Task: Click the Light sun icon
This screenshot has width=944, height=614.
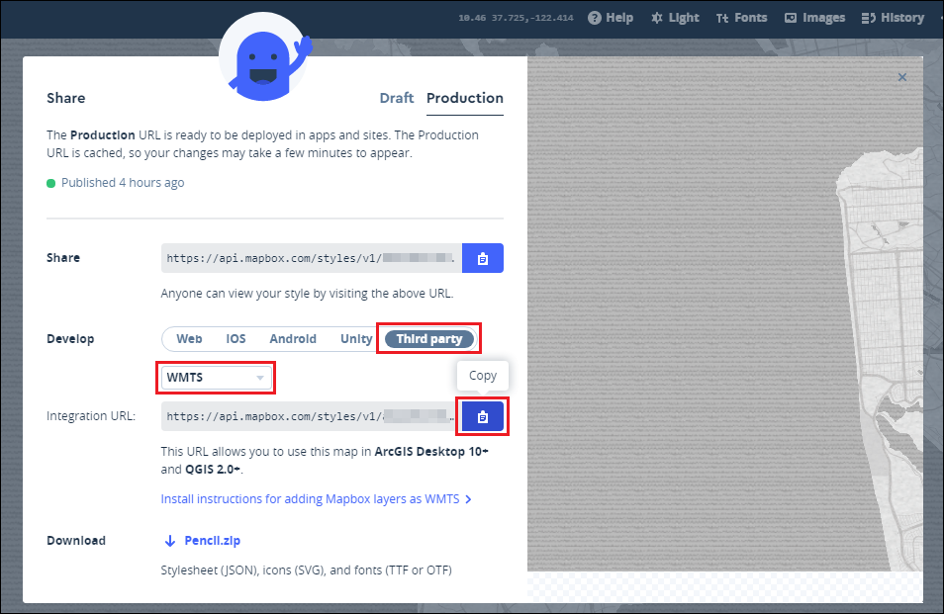Action: coord(657,18)
